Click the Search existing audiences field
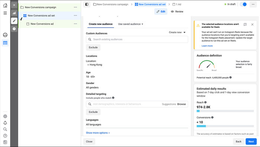The image size is (260, 147). pos(137,39)
